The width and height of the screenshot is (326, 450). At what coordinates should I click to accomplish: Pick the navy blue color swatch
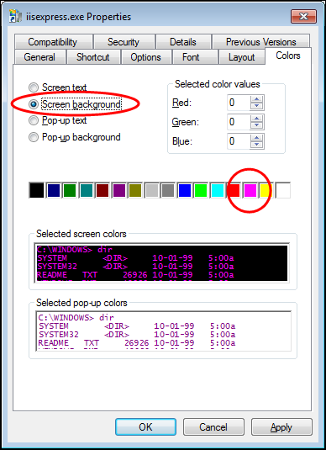point(53,190)
